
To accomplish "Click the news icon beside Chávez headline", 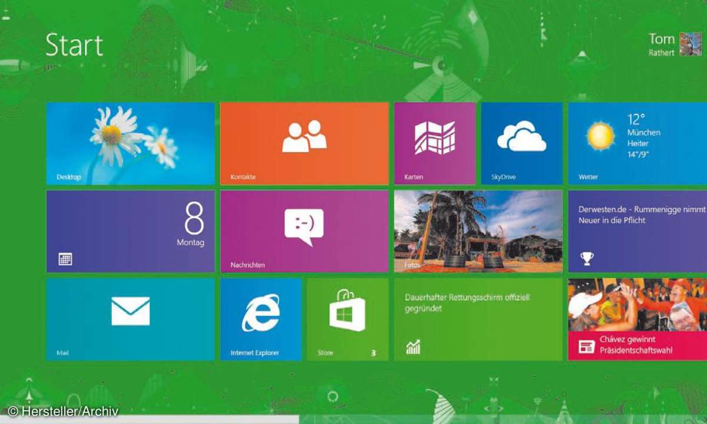I will pyautogui.click(x=586, y=346).
